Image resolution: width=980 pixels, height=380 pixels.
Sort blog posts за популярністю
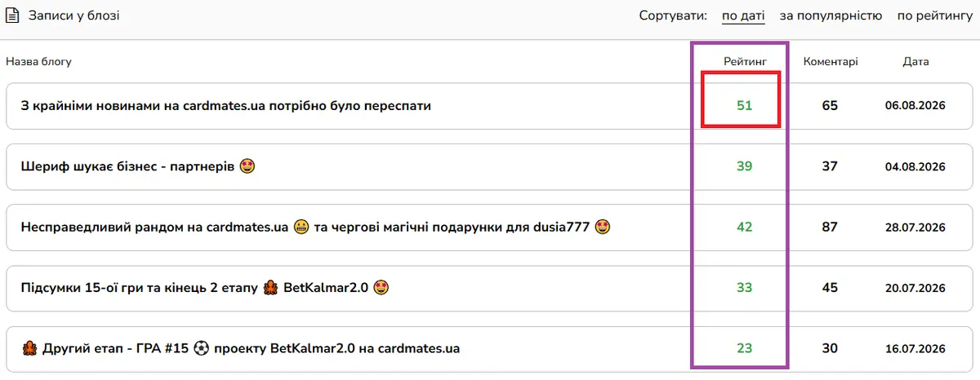831,15
